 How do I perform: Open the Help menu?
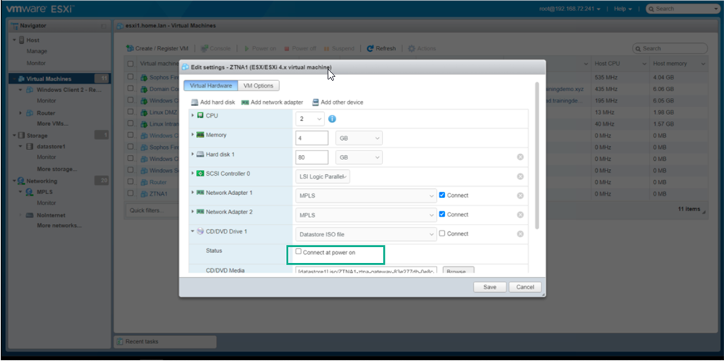(x=623, y=9)
